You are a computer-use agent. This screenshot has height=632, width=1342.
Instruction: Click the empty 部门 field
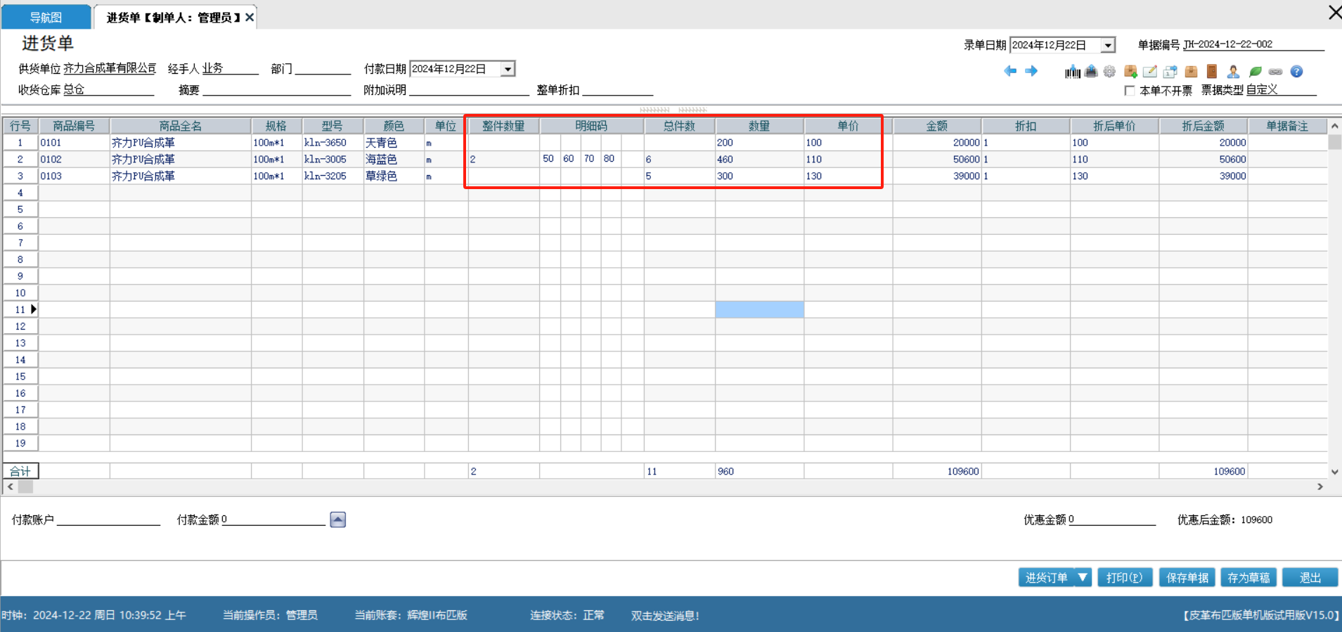[323, 69]
